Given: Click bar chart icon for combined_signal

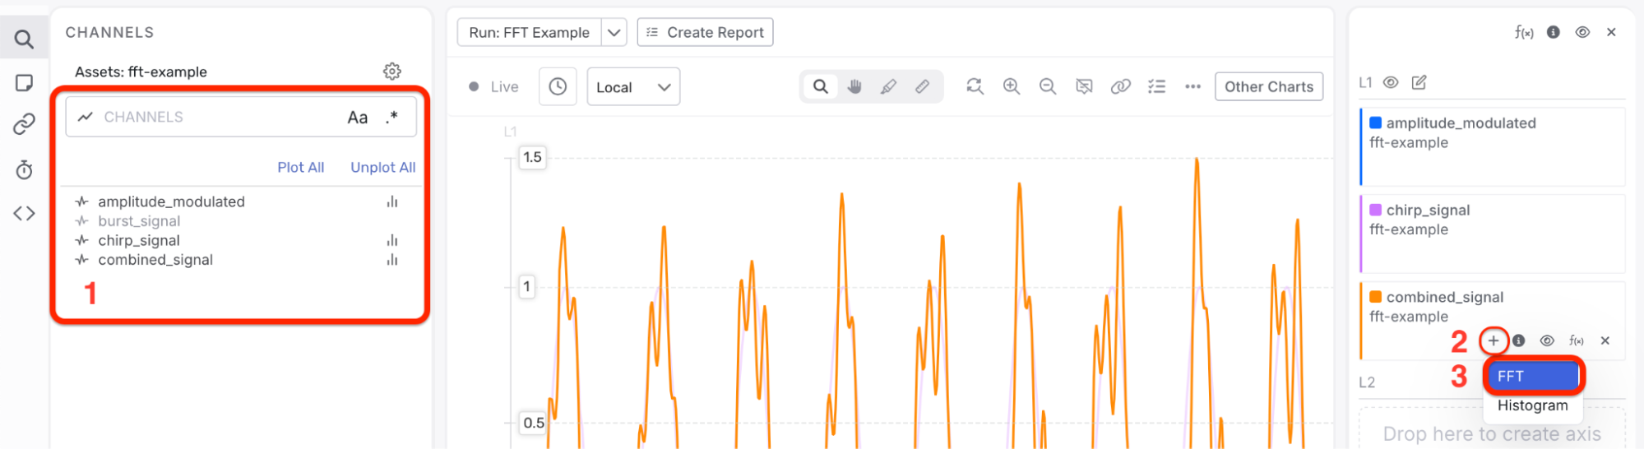Looking at the screenshot, I should pyautogui.click(x=392, y=260).
